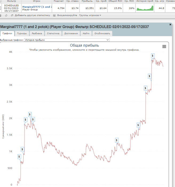This screenshot has height=187, width=175.
Task: Click the leftmost $ marker of the 2K cluster
Action: pos(26,120)
